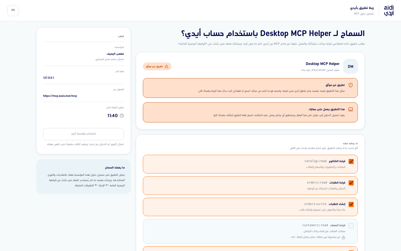The image size is (401, 251).
Task: Click the "customers:read" scope code
Action: tap(315, 225)
